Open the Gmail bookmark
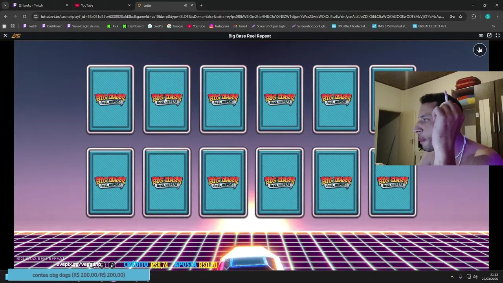The image size is (503, 283). click(240, 26)
